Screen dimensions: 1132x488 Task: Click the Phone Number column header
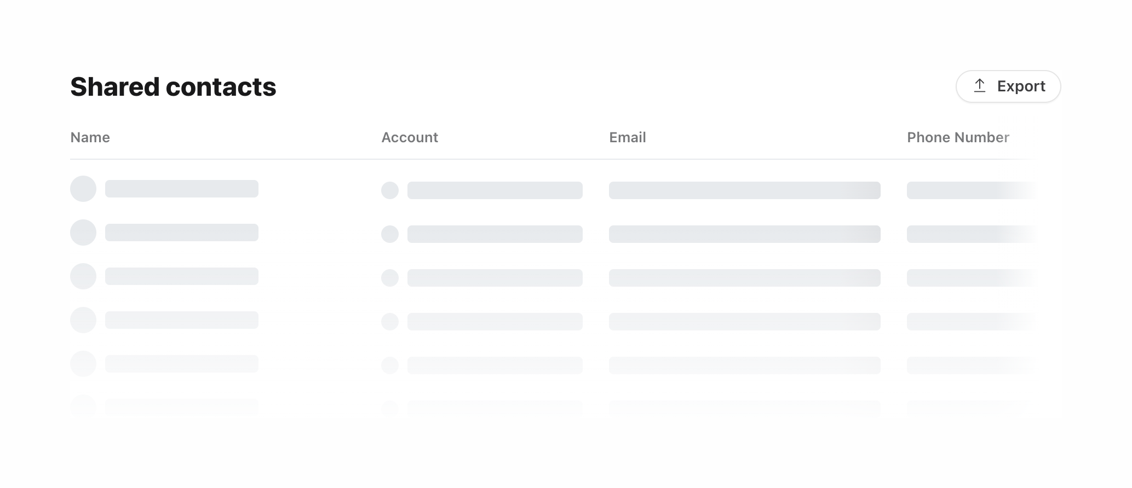pos(957,137)
